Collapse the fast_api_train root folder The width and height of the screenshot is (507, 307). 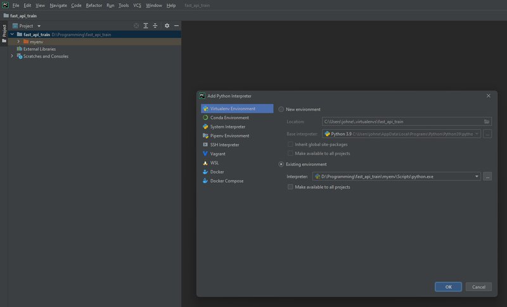coord(12,34)
